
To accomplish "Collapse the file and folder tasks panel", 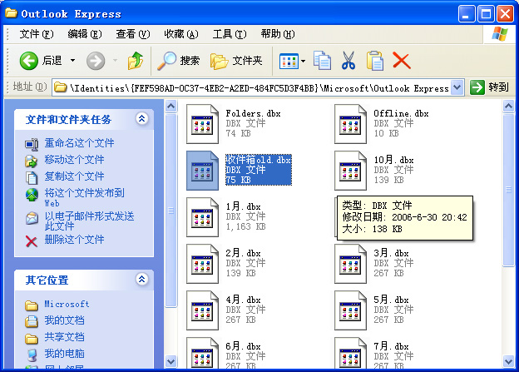I will [141, 119].
